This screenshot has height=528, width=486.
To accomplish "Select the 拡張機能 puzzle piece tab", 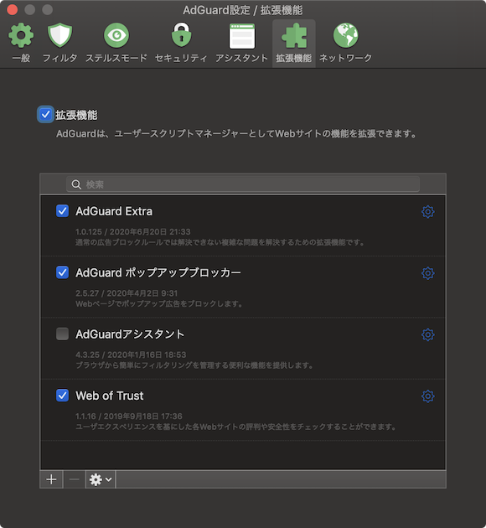I will click(294, 43).
